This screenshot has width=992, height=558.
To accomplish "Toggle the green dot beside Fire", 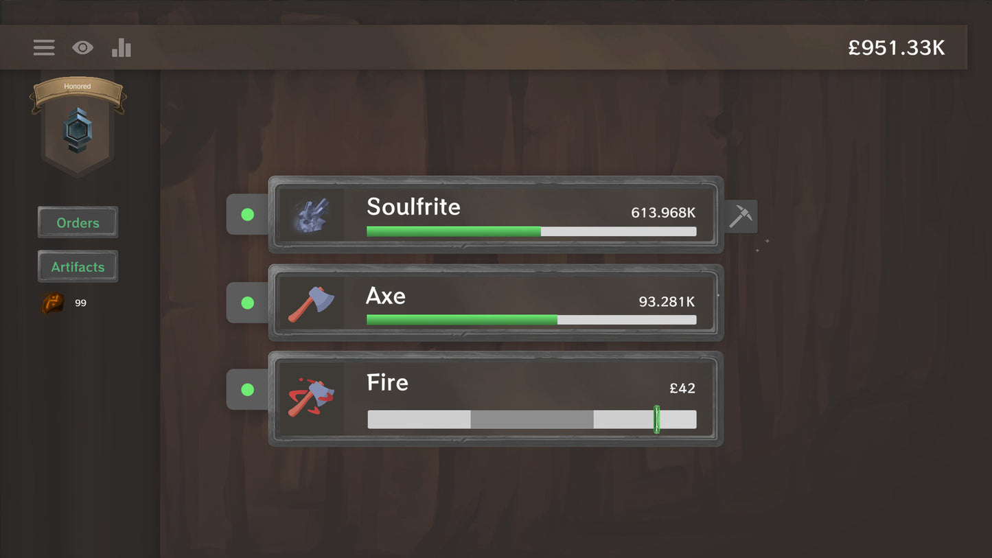I will [248, 390].
